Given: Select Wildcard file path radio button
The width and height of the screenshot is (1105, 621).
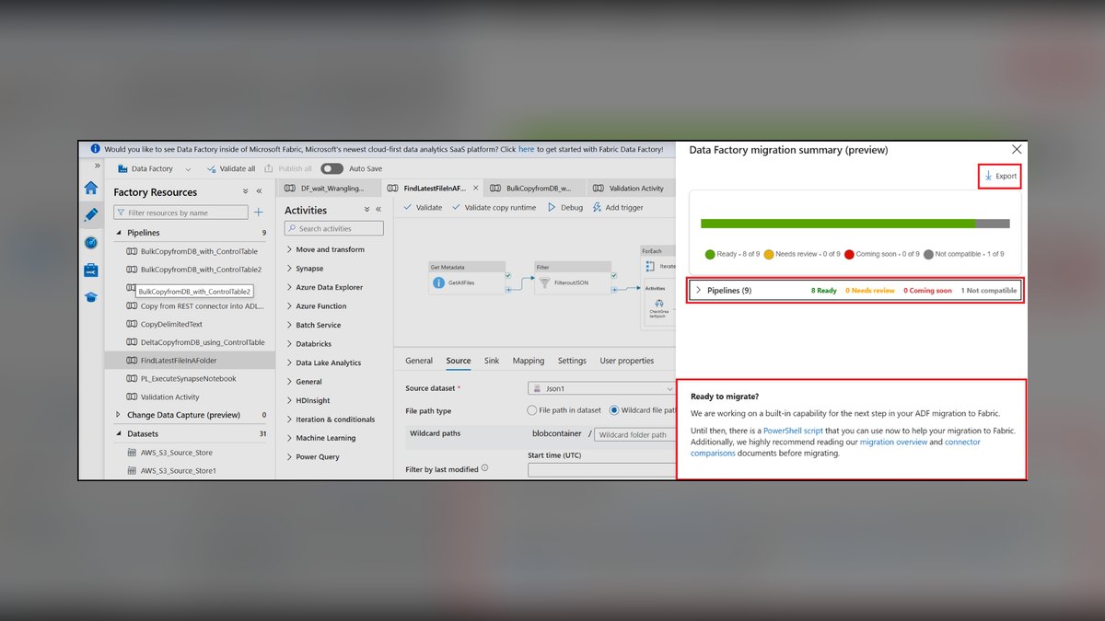Looking at the screenshot, I should (614, 410).
